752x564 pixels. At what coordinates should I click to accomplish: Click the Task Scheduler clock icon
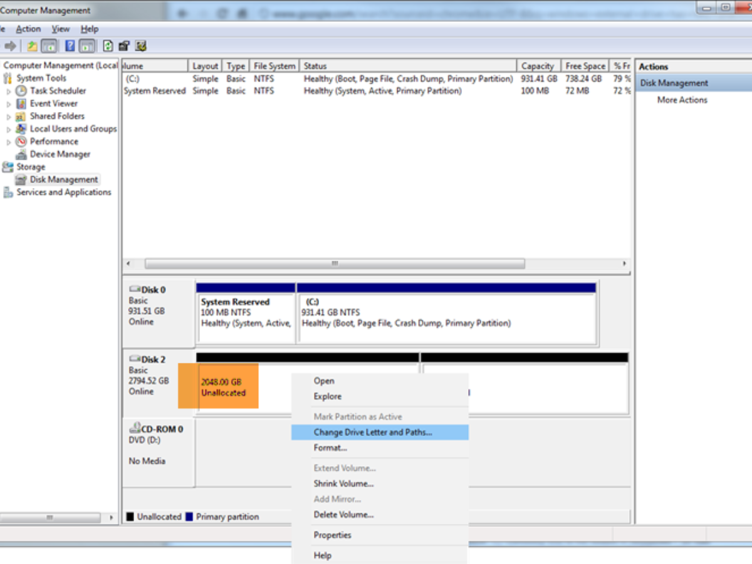pyautogui.click(x=21, y=91)
